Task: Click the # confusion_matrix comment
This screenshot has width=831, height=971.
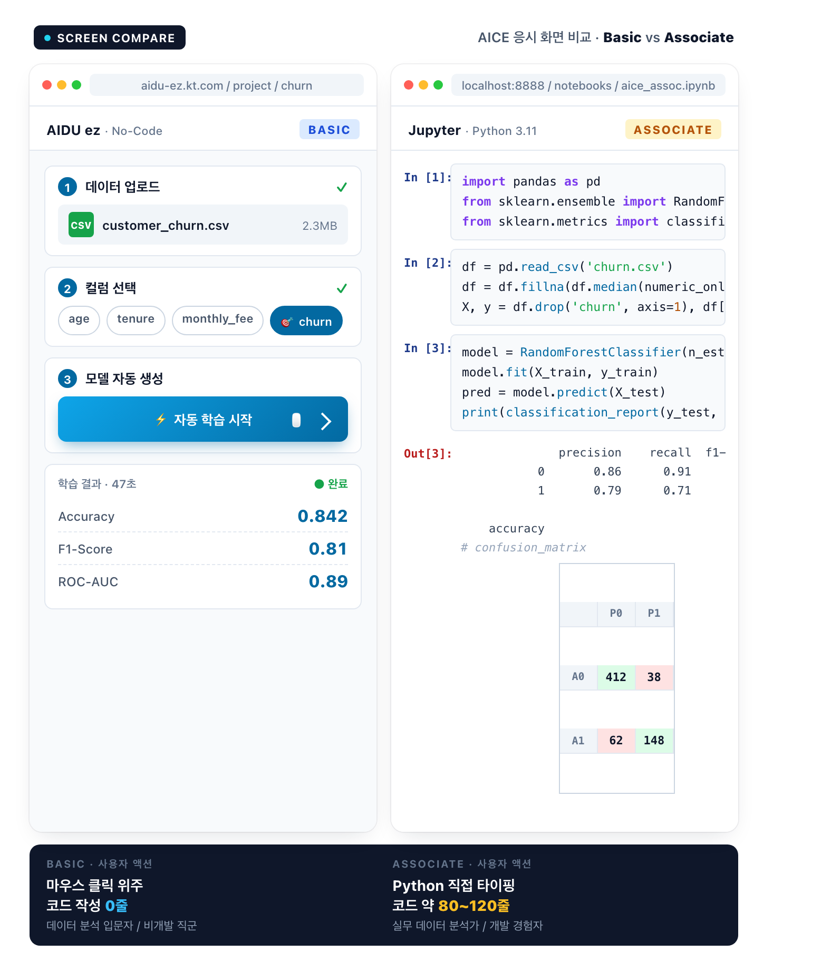Action: (523, 548)
